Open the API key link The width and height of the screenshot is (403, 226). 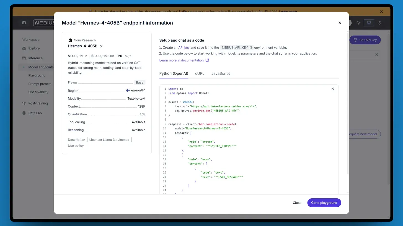[x=184, y=48]
